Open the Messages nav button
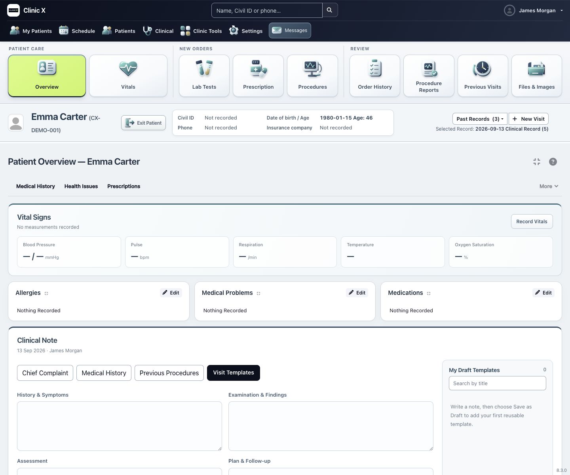570x475 pixels. tap(290, 30)
